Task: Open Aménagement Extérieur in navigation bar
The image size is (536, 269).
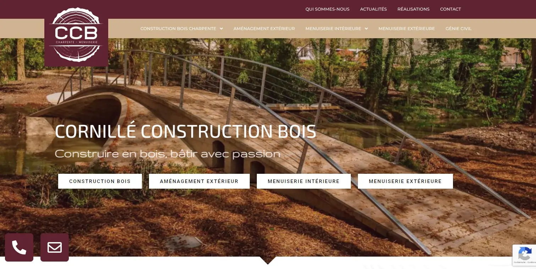Action: pyautogui.click(x=264, y=29)
